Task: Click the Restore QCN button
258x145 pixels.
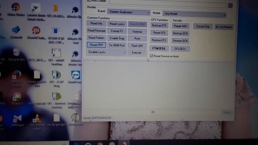Action: tap(180, 41)
